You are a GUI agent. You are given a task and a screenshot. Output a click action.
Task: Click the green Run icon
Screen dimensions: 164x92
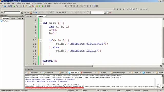click(x=40, y=6)
